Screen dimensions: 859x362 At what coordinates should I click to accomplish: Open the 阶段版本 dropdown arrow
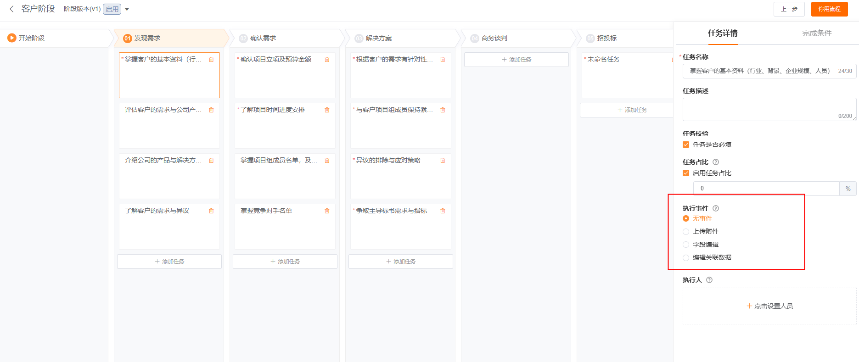[x=127, y=10]
